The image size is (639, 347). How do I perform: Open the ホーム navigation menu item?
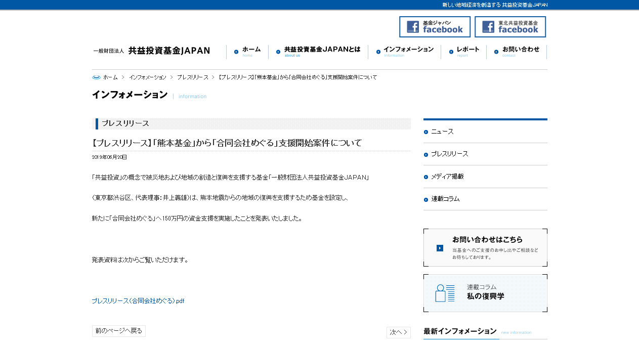point(249,50)
